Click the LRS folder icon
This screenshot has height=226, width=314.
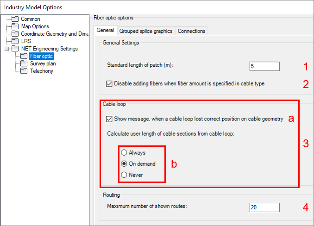[x=15, y=41]
